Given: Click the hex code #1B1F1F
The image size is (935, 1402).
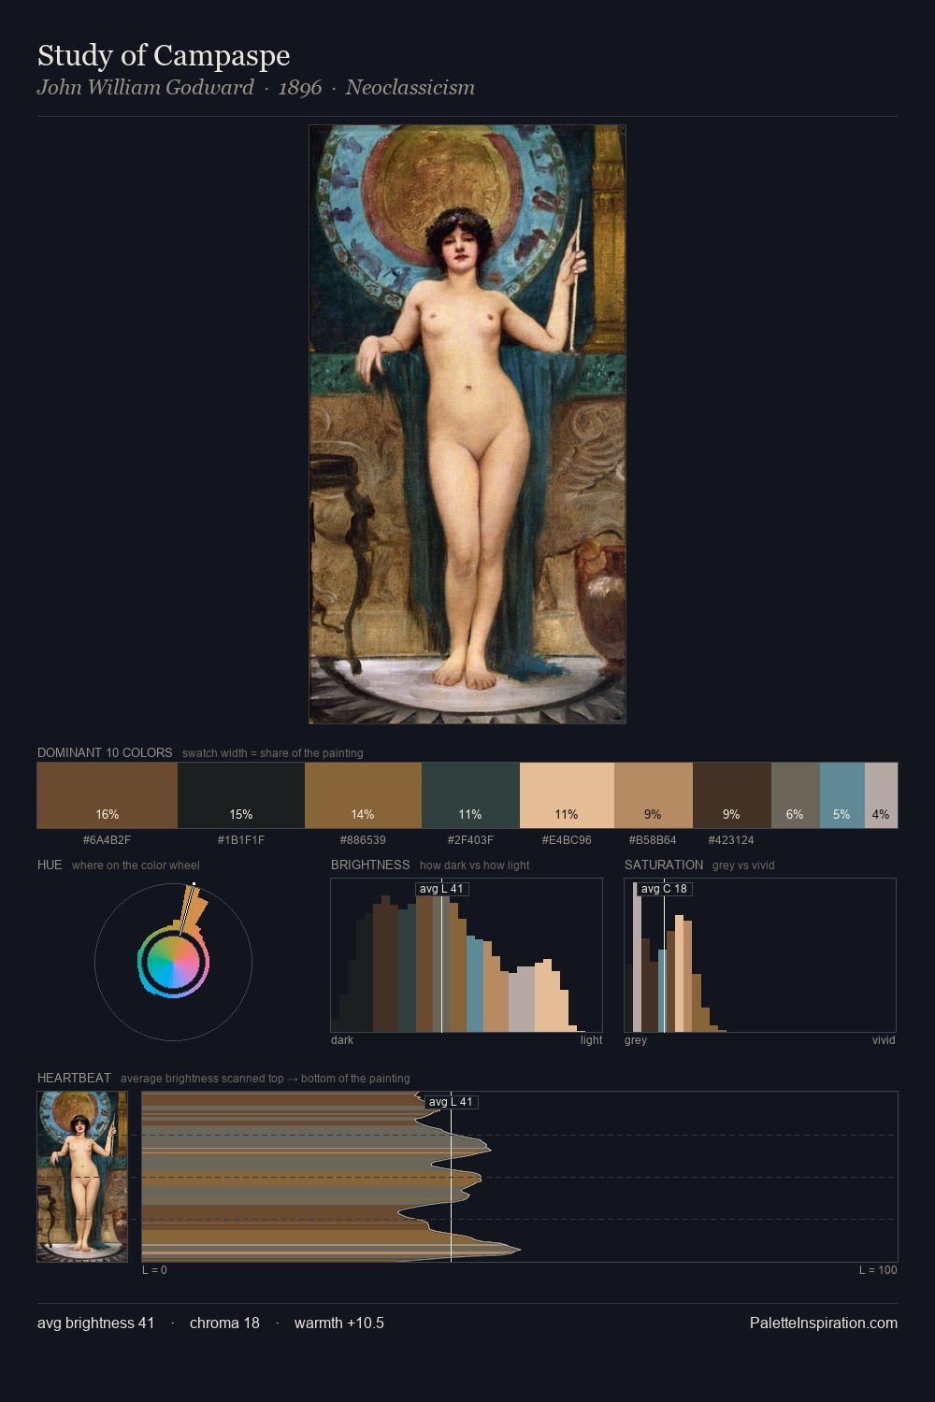Looking at the screenshot, I should point(241,840).
